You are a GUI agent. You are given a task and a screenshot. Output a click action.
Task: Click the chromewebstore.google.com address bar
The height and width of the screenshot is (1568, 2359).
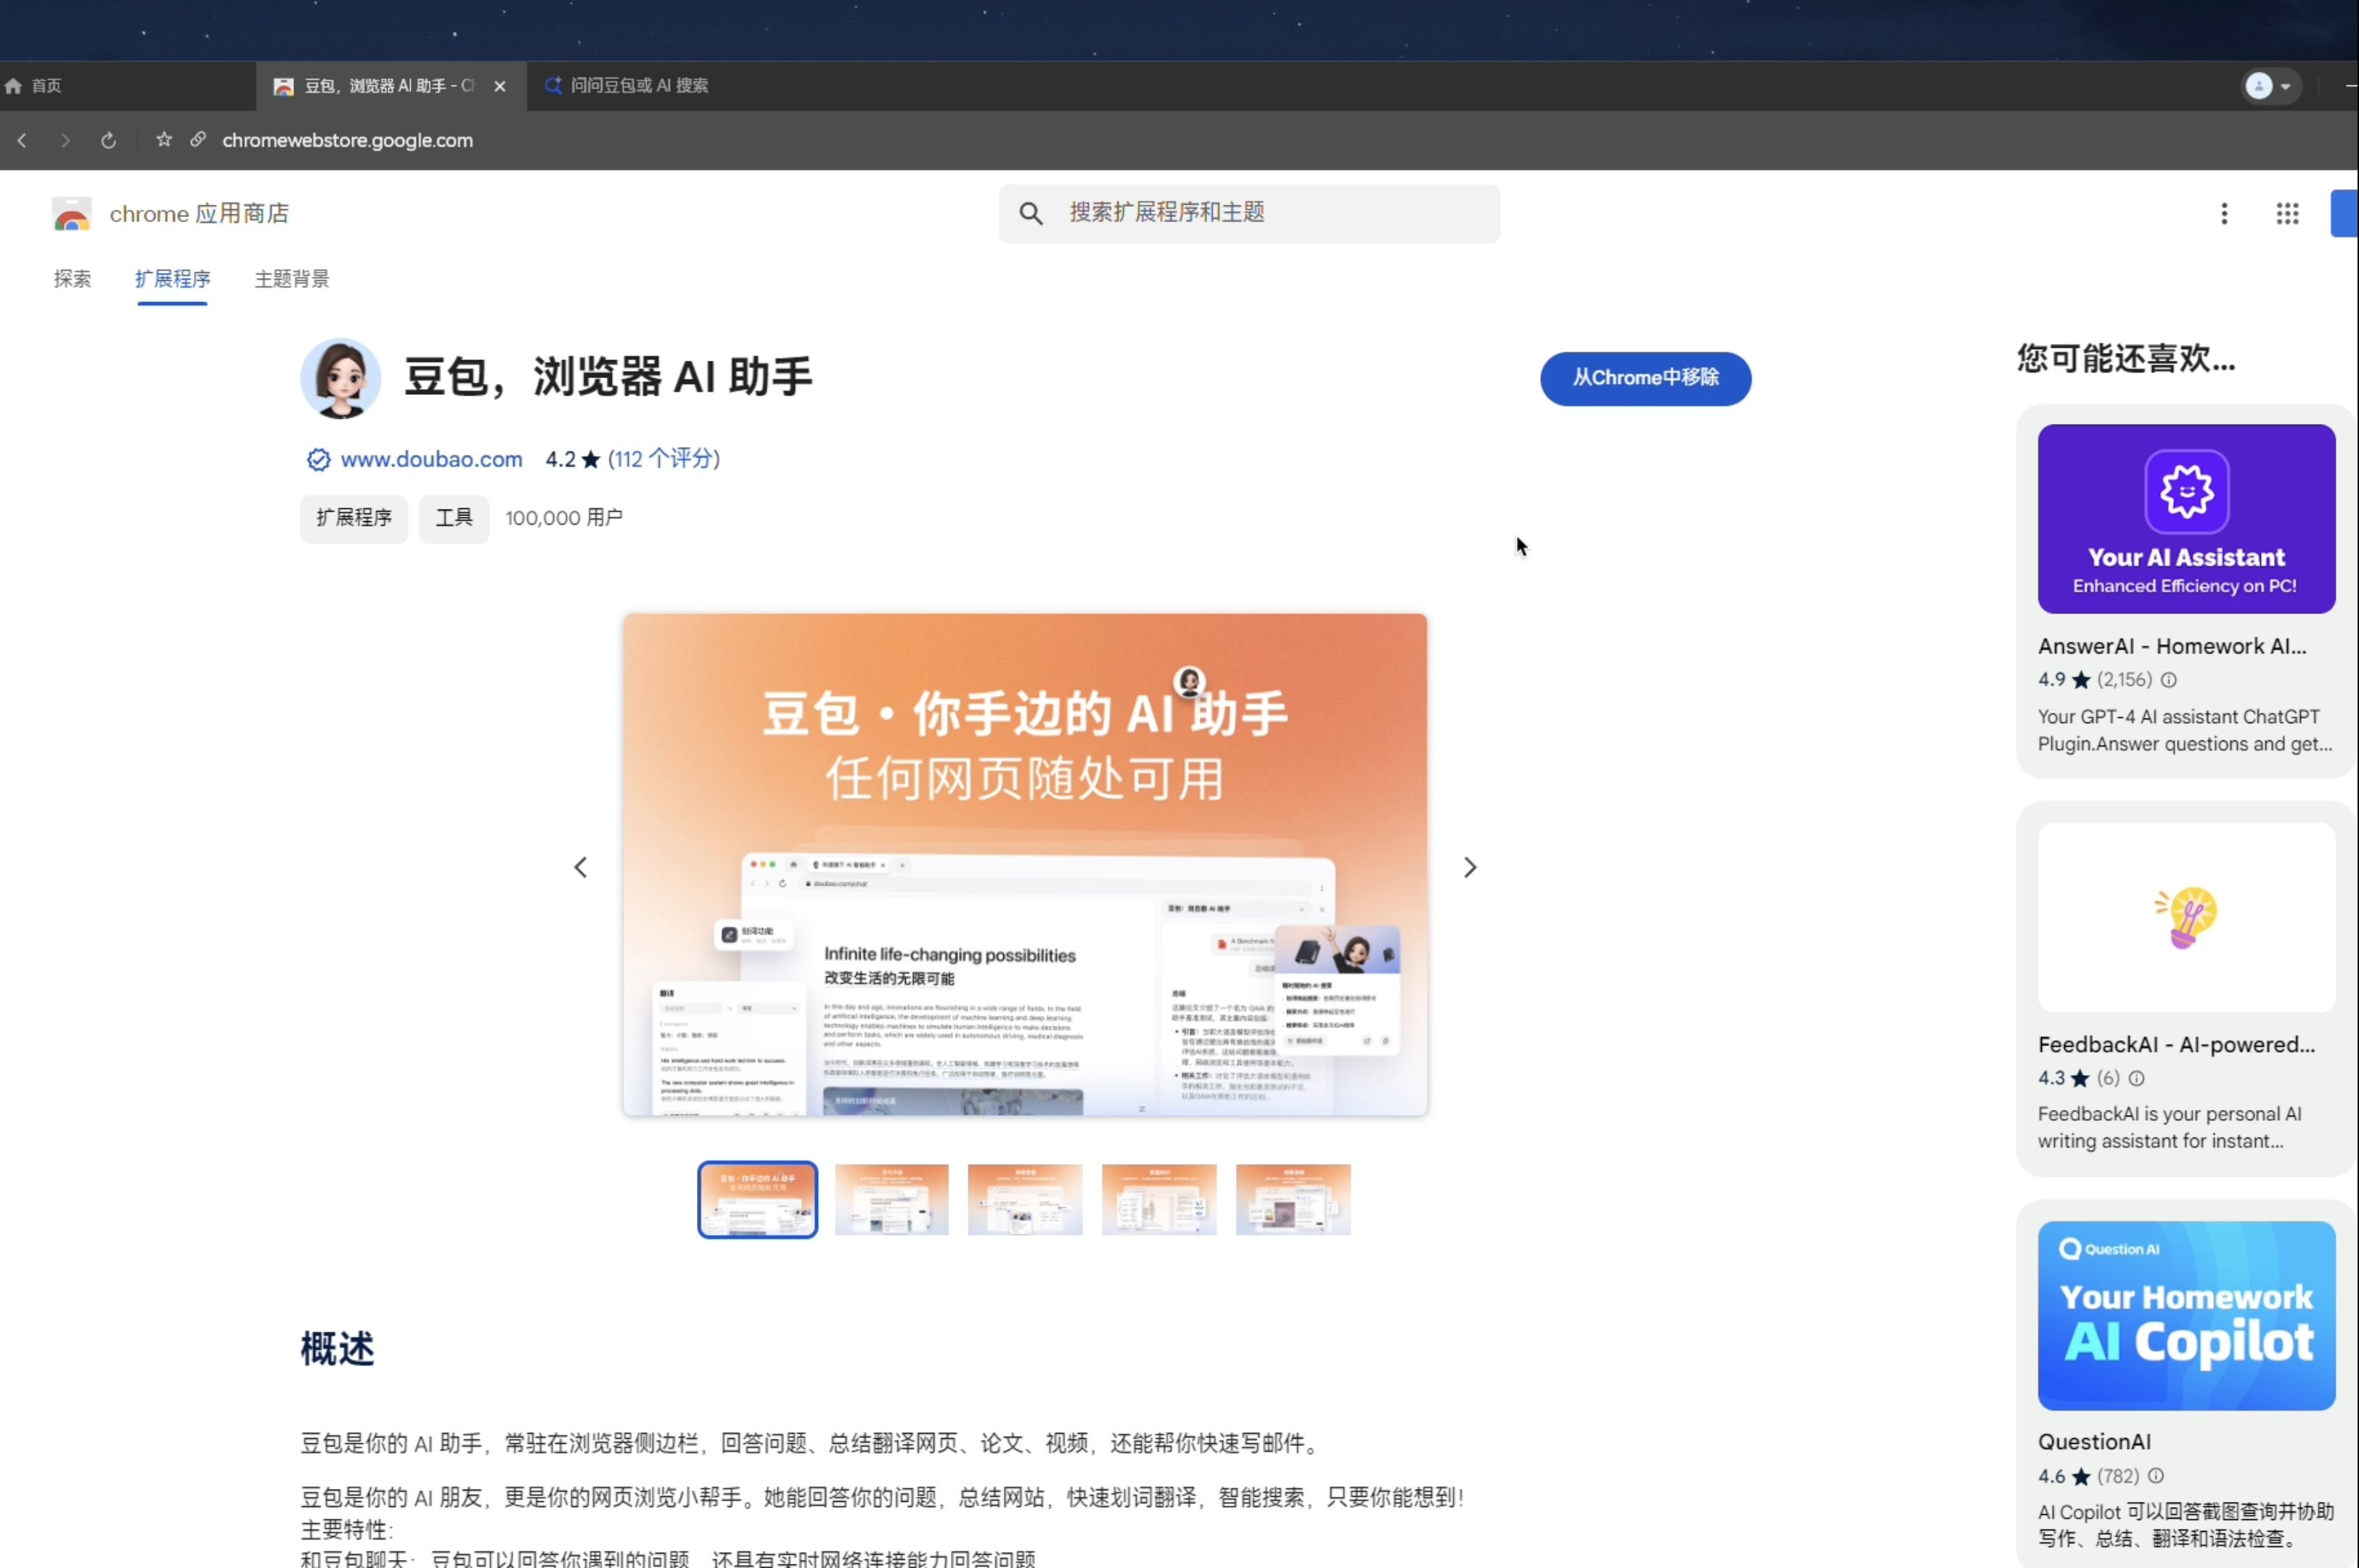348,141
